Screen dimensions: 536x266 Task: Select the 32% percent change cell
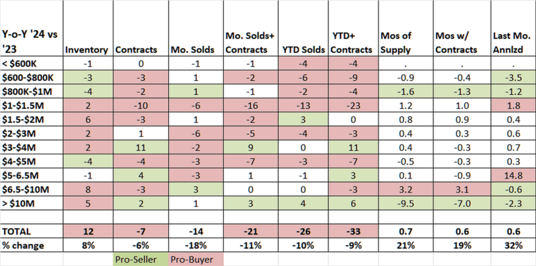pyautogui.click(x=513, y=245)
